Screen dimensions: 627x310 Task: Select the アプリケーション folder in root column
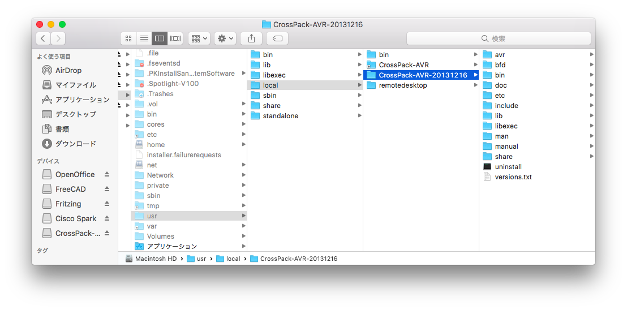(x=189, y=246)
